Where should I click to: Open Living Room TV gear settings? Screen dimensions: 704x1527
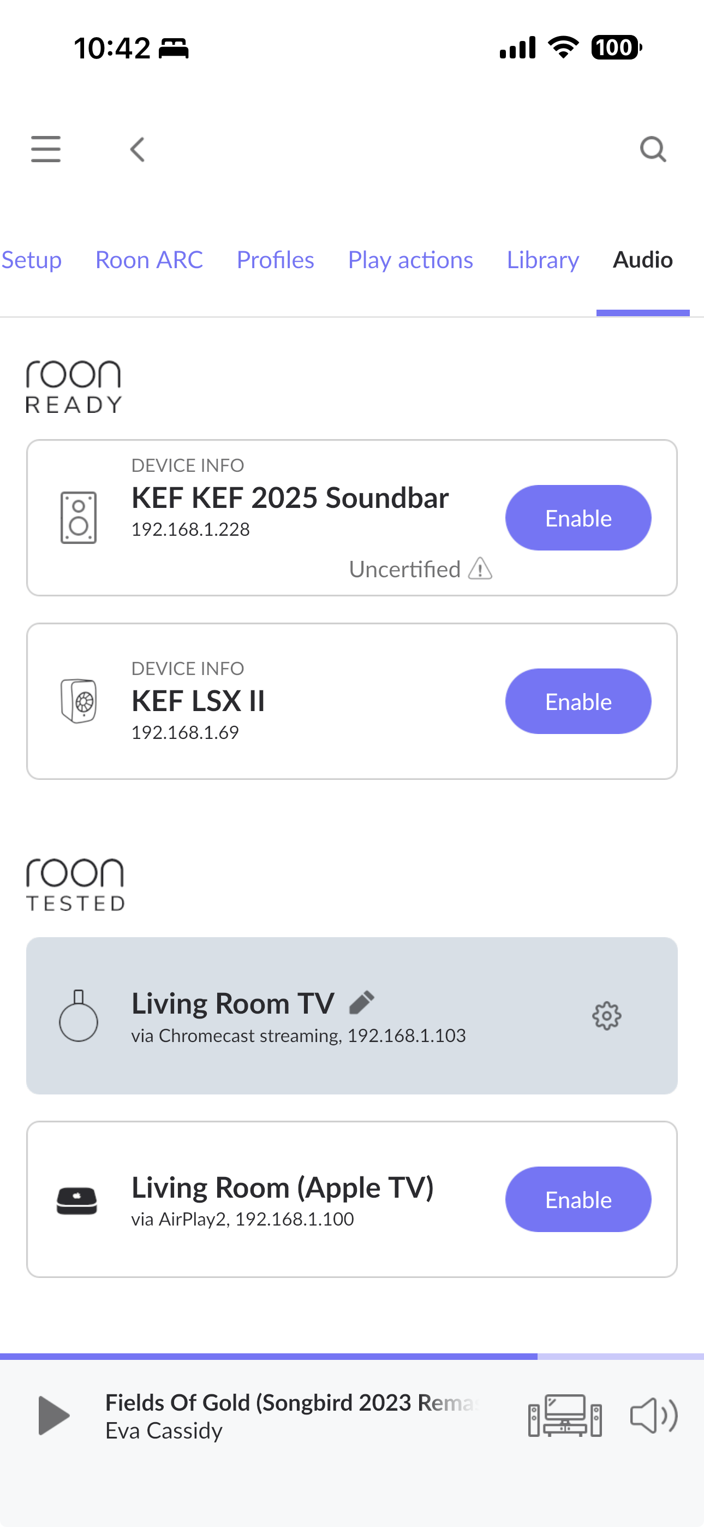[x=606, y=1016]
